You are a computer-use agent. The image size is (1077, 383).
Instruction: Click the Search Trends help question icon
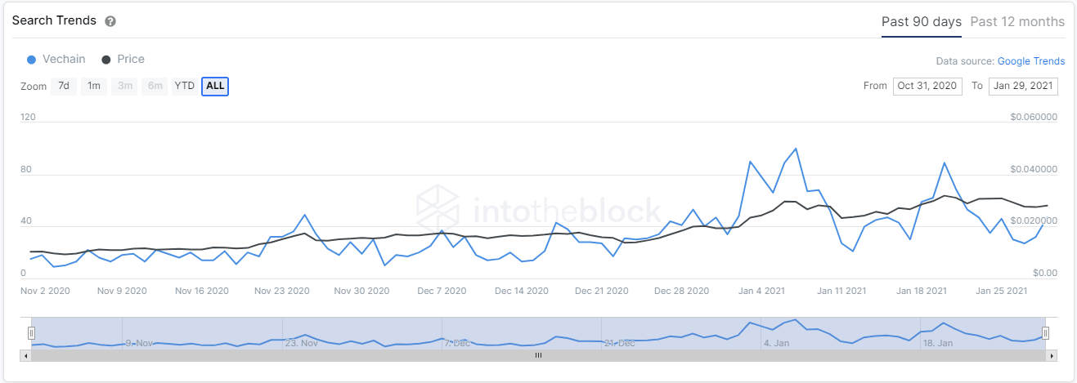(110, 21)
